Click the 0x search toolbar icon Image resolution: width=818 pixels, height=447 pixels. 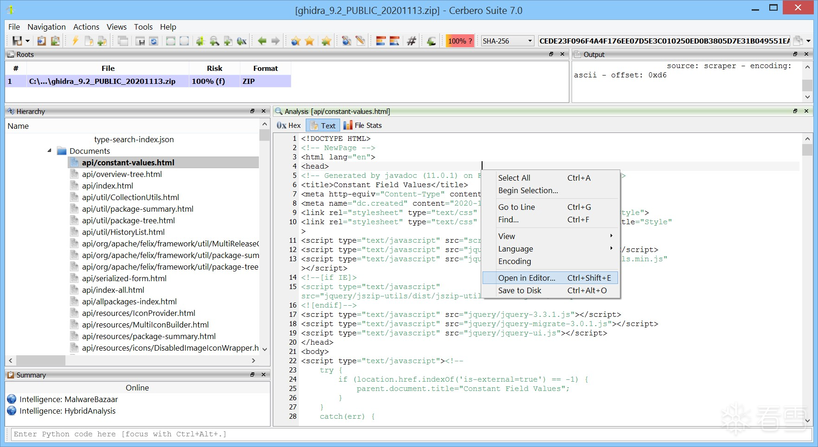pos(242,41)
